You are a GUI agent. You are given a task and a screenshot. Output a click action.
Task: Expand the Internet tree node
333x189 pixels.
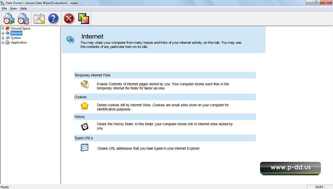coord(3,33)
